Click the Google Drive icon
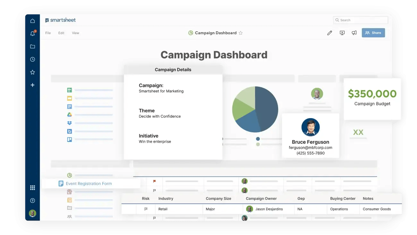The image size is (417, 235). pos(69,115)
